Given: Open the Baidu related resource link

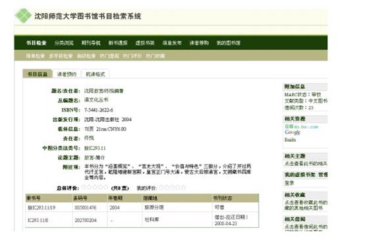Looking at the screenshot, I should click(290, 140).
